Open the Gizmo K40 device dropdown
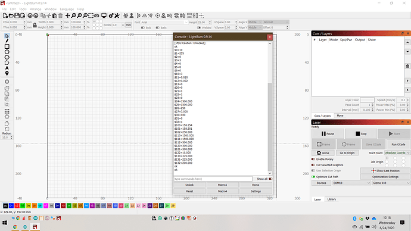Screen dimensions: 411x231 (x=391, y=183)
